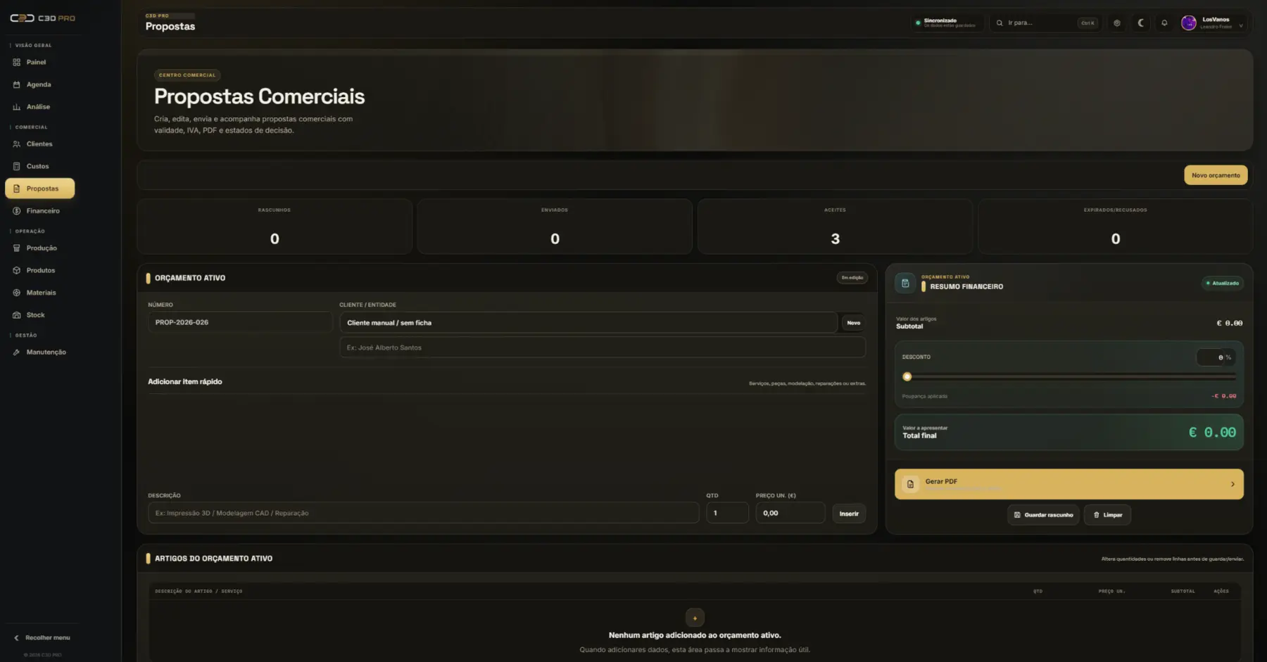Select the Rascunhos stat card
1267x662 pixels.
tap(275, 227)
